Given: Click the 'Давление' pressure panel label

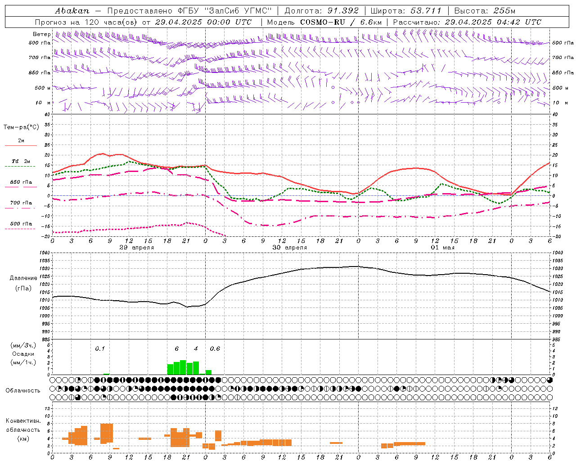Looking at the screenshot, I should (23, 278).
